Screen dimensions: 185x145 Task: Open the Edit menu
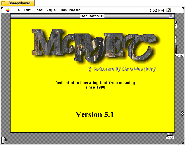click(27, 10)
